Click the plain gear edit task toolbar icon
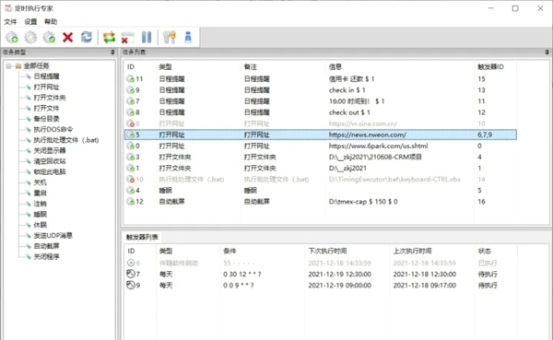The height and width of the screenshot is (340, 553). coord(30,37)
